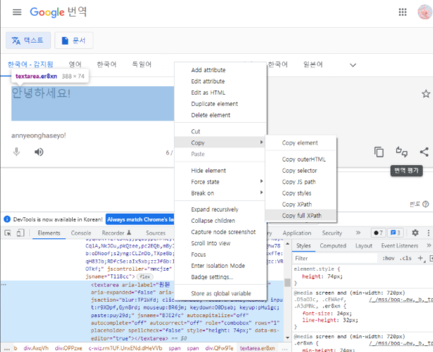Choose Add attribute from context menu
Viewport: 433px width, 352px height.
click(221, 70)
